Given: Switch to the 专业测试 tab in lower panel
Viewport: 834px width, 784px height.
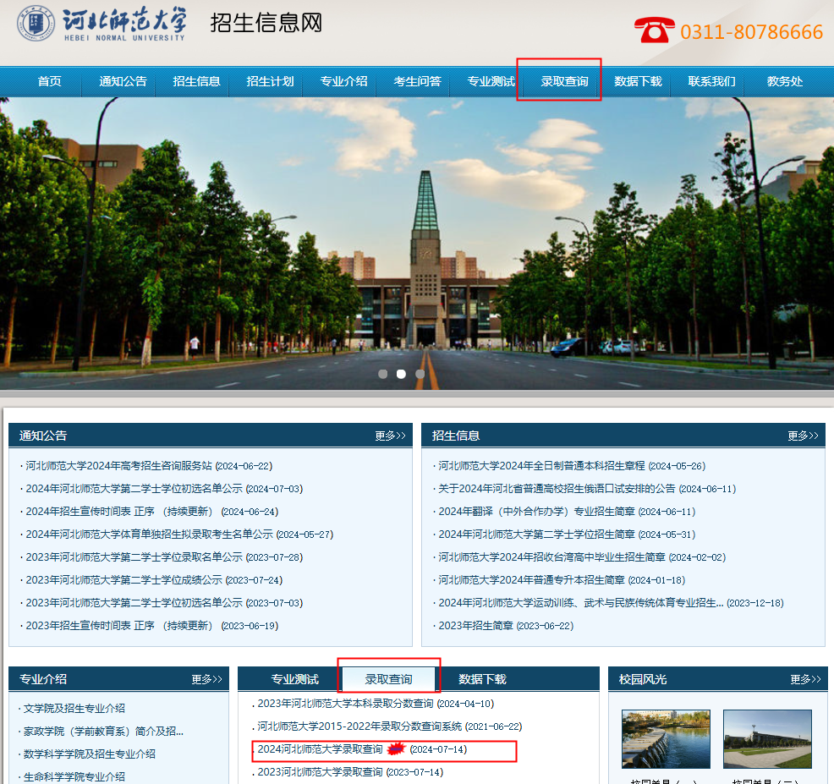Looking at the screenshot, I should point(295,677).
